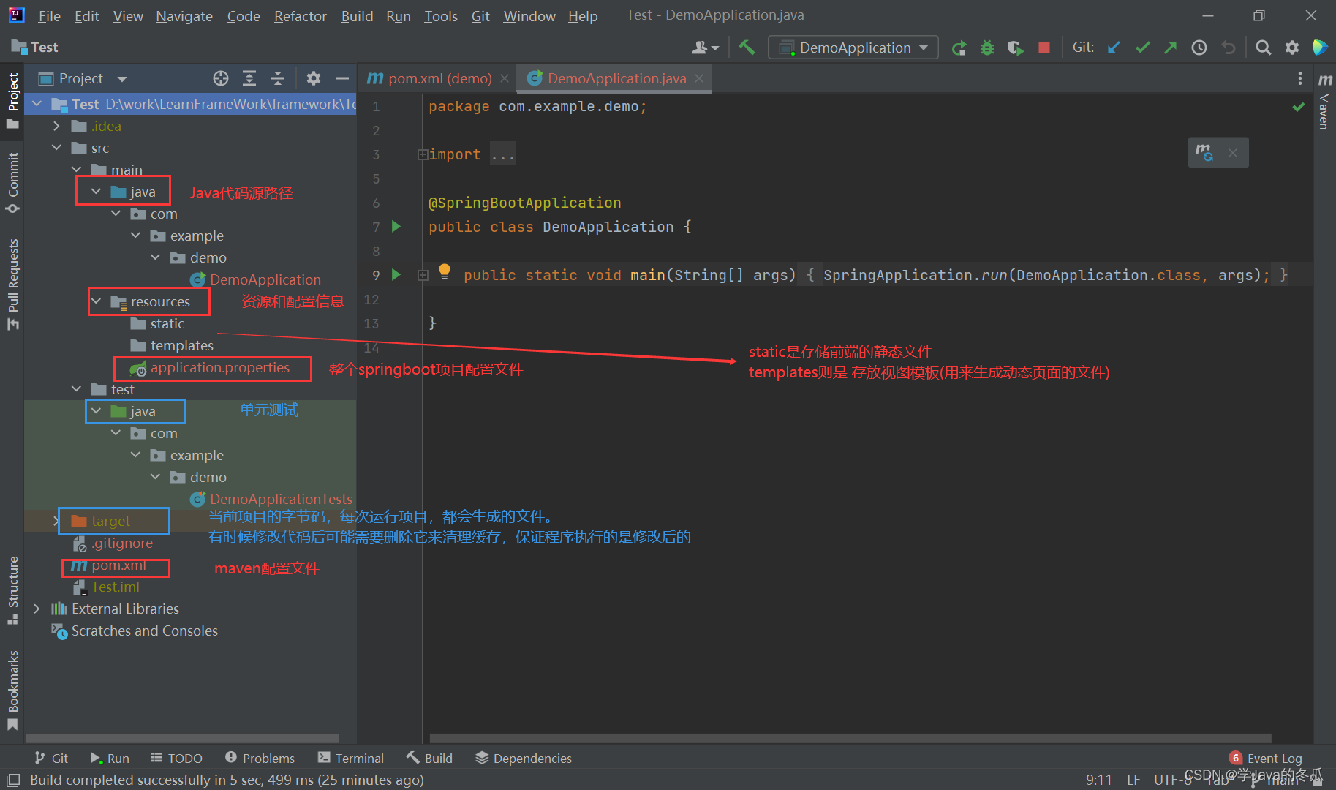The height and width of the screenshot is (790, 1336).
Task: Collapse the resources folder
Action: pyautogui.click(x=96, y=301)
